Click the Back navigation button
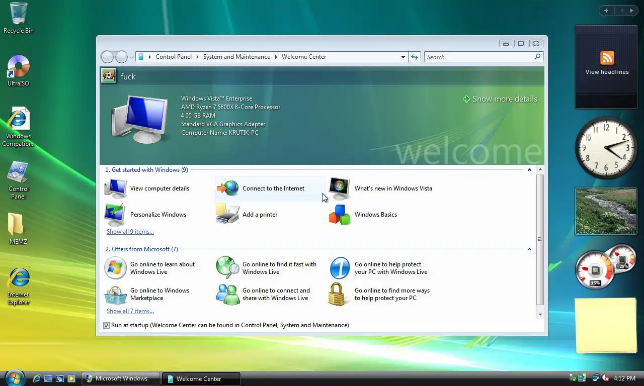This screenshot has width=644, height=386. [107, 57]
